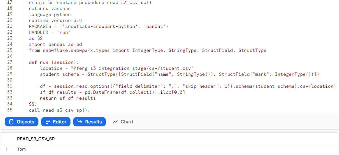Screen dimensions: 339x155
Task: Click the database icon on Objects button
Action: coord(11,122)
